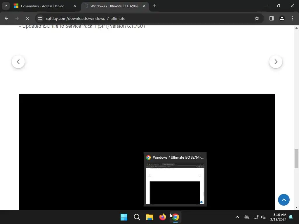Click the Chrome taskbar icon

click(x=175, y=217)
